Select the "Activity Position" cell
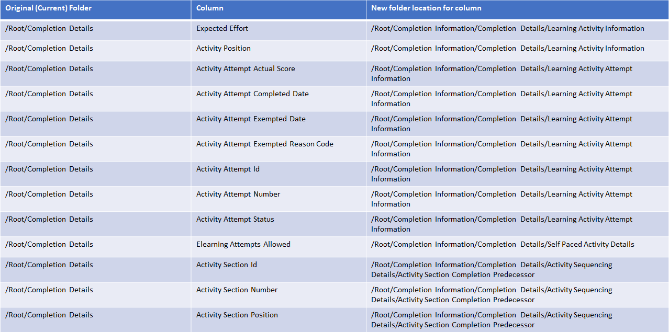Image resolution: width=669 pixels, height=332 pixels. 224,49
